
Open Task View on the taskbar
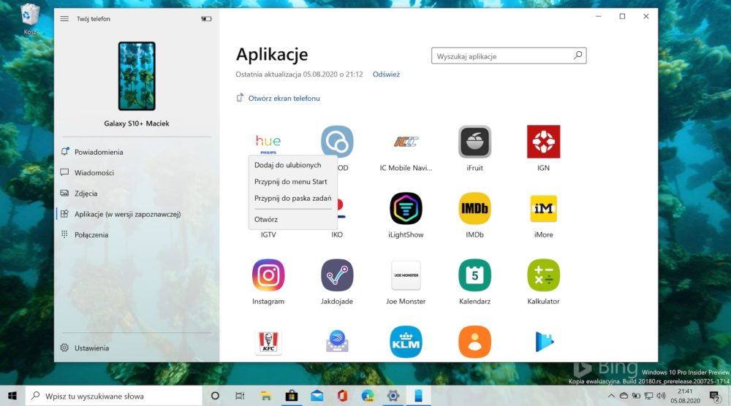point(240,396)
